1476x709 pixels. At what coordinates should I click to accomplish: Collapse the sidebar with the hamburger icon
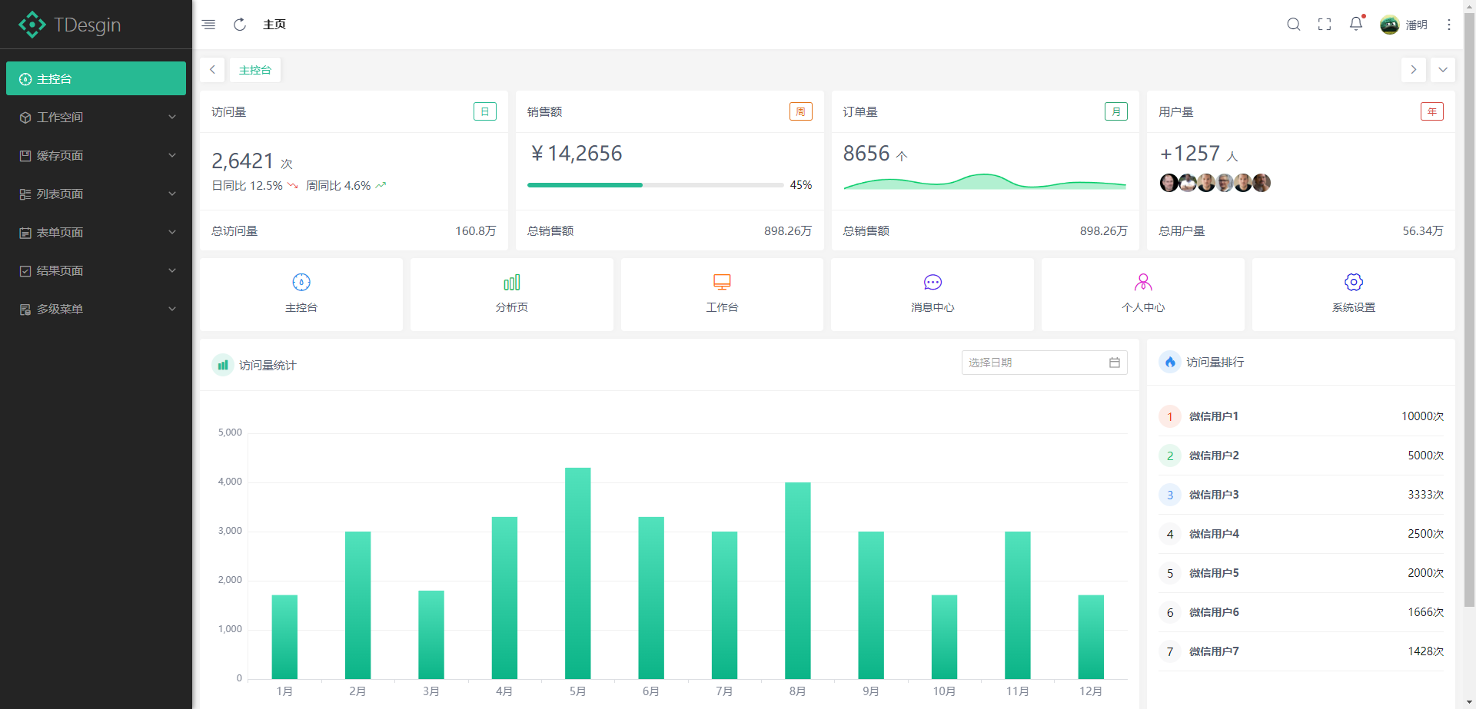pos(208,25)
